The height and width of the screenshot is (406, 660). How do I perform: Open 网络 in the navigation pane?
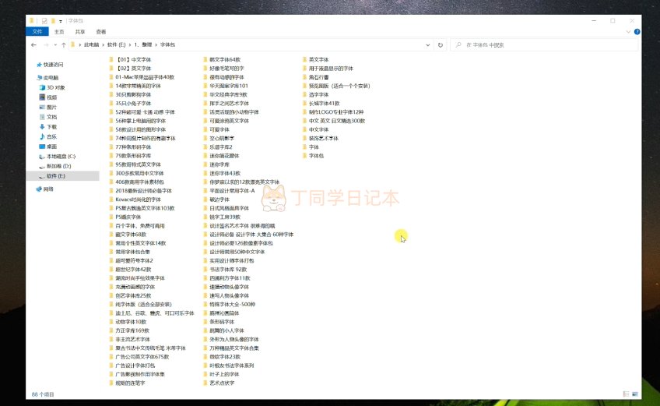[x=45, y=189]
